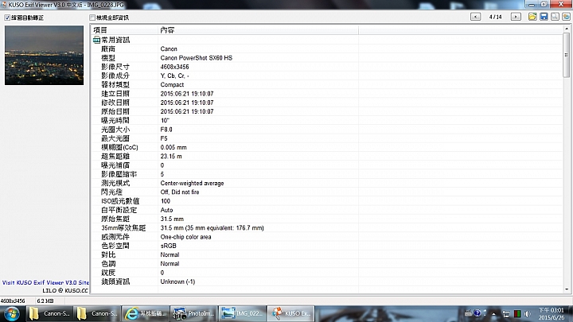Viewport: 573px width, 322px height.
Task: Save EXIF data using the blue floppy disk icon
Action: (x=544, y=17)
